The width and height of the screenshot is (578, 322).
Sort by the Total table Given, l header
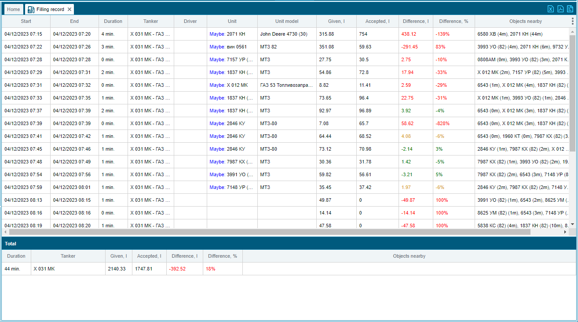pos(119,256)
